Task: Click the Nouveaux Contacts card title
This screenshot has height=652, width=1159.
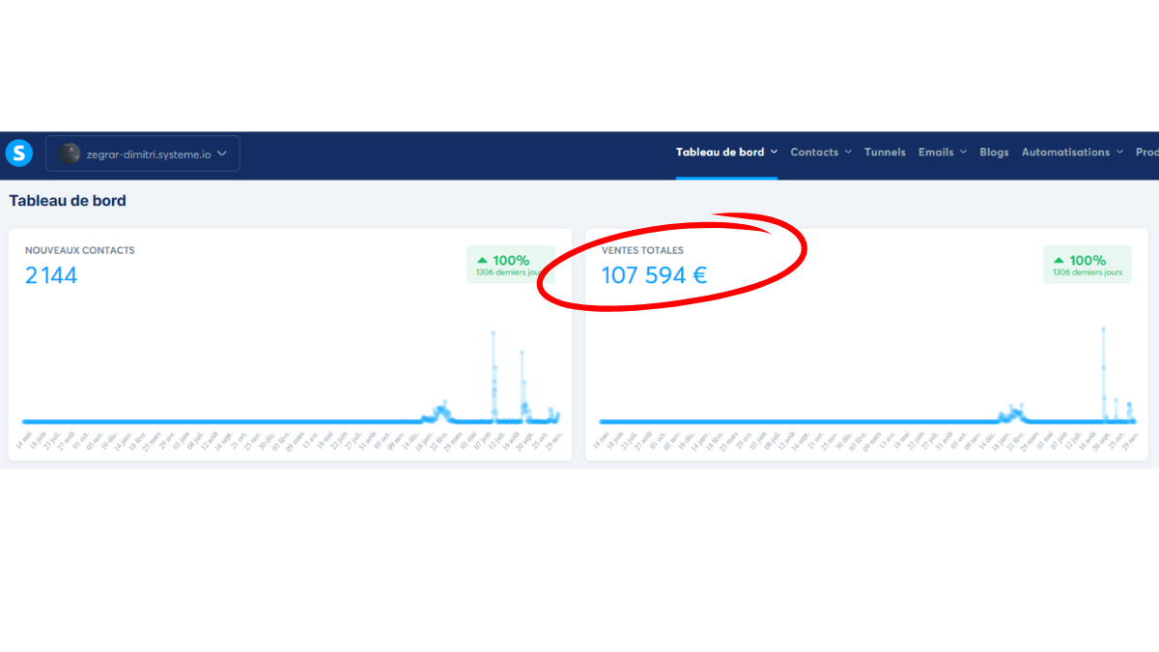Action: [80, 250]
